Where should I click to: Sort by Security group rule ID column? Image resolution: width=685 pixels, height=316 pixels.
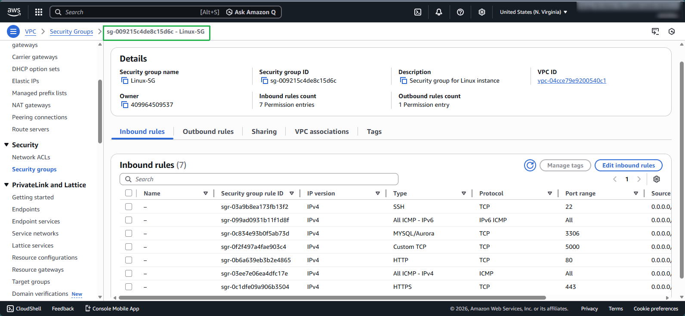click(x=292, y=193)
